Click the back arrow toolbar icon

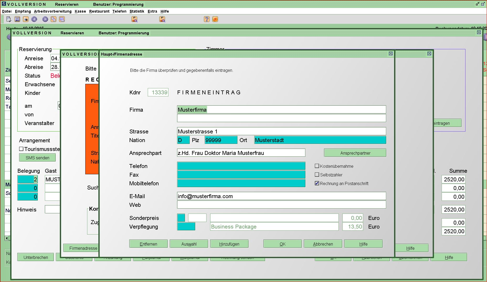tap(34, 19)
